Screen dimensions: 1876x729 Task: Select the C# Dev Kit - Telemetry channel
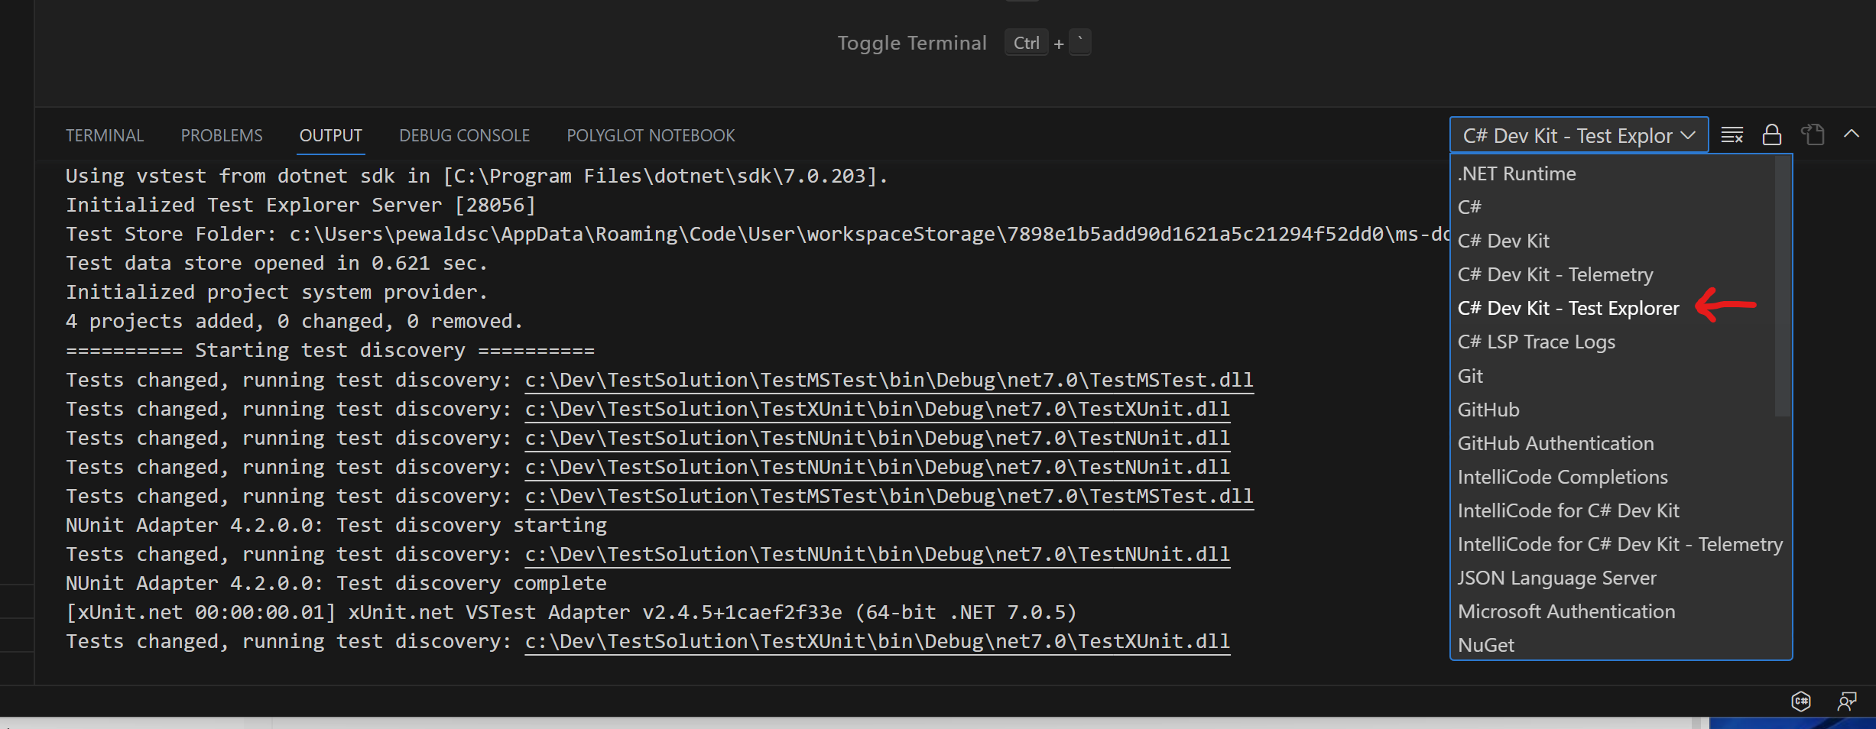(x=1555, y=274)
